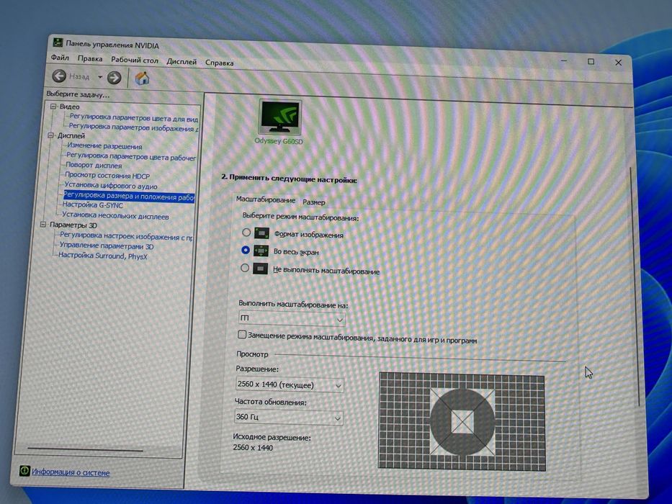This screenshot has width=672, height=504.
Task: Click the Forward arrow button in toolbar
Action: pos(114,78)
